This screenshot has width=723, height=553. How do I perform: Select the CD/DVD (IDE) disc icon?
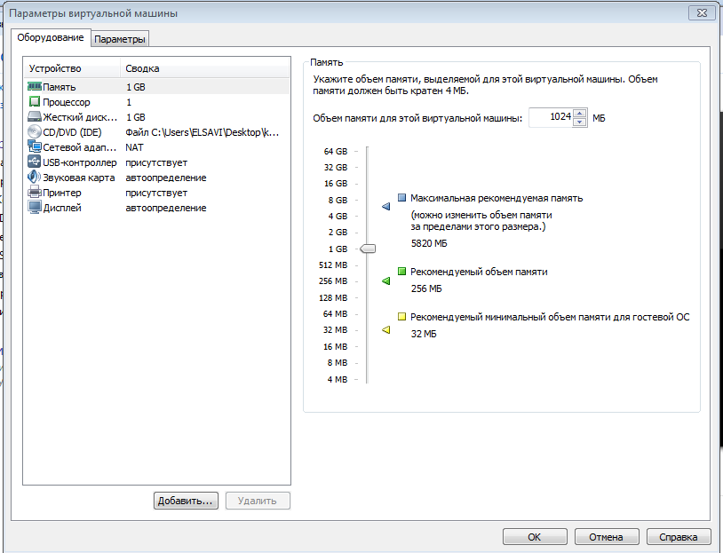tap(35, 132)
